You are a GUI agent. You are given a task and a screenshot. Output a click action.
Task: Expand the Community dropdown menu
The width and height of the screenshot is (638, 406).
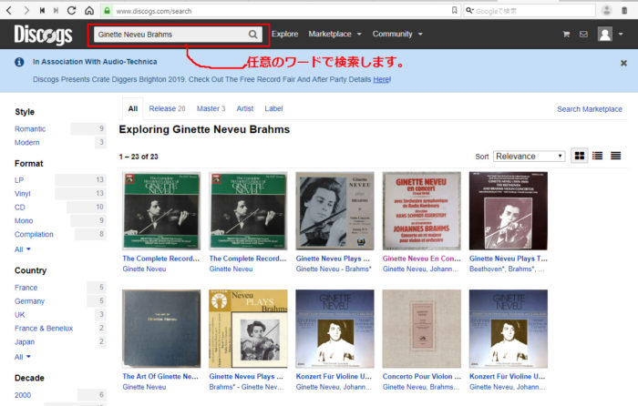[397, 35]
